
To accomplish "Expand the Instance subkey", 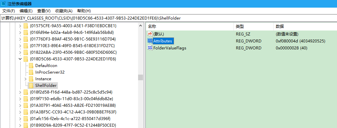I will [x=25, y=79].
